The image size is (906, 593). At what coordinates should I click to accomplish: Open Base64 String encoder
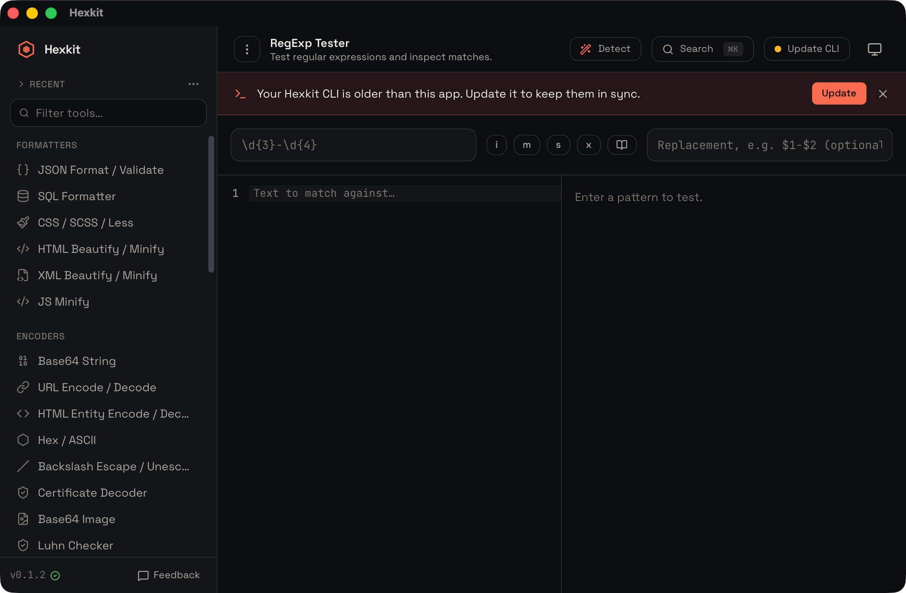(108, 361)
